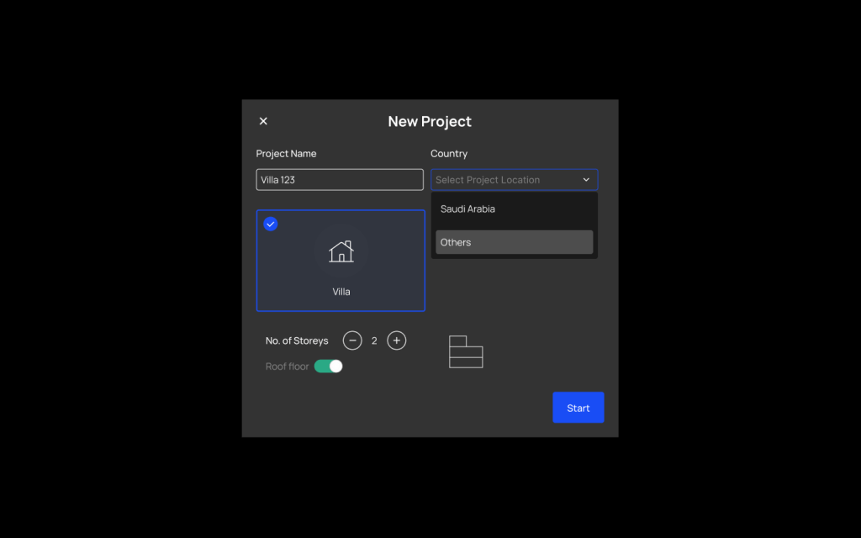Uncheck the blue checkmark on Villa card
This screenshot has height=538, width=861.
(271, 224)
